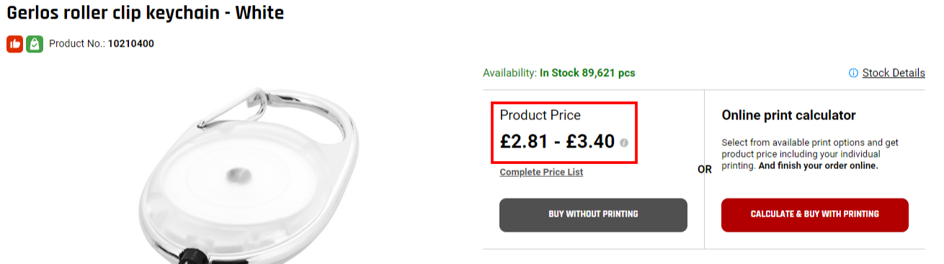Click the Product Price label
The height and width of the screenshot is (264, 944).
click(x=540, y=115)
